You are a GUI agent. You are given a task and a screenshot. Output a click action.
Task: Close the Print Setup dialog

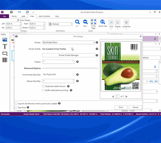(141, 36)
